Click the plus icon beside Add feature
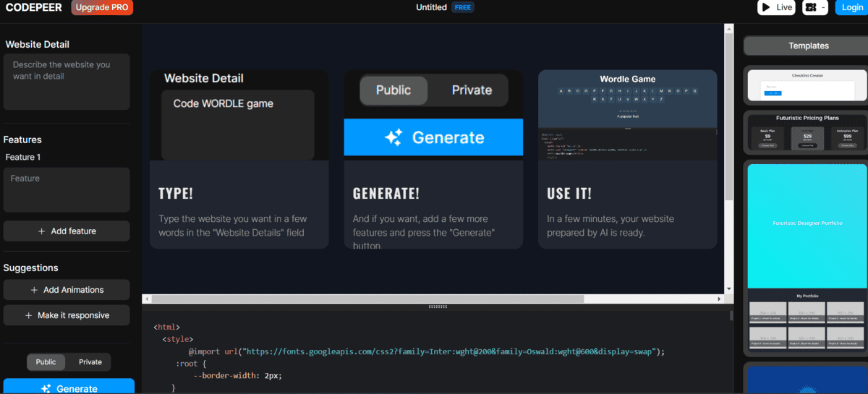 [41, 231]
